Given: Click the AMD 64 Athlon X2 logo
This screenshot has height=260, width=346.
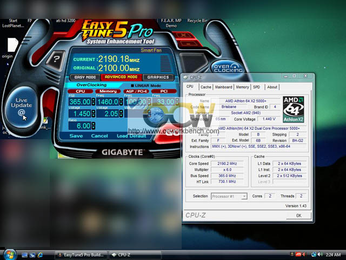Looking at the screenshot, I should 293,109.
